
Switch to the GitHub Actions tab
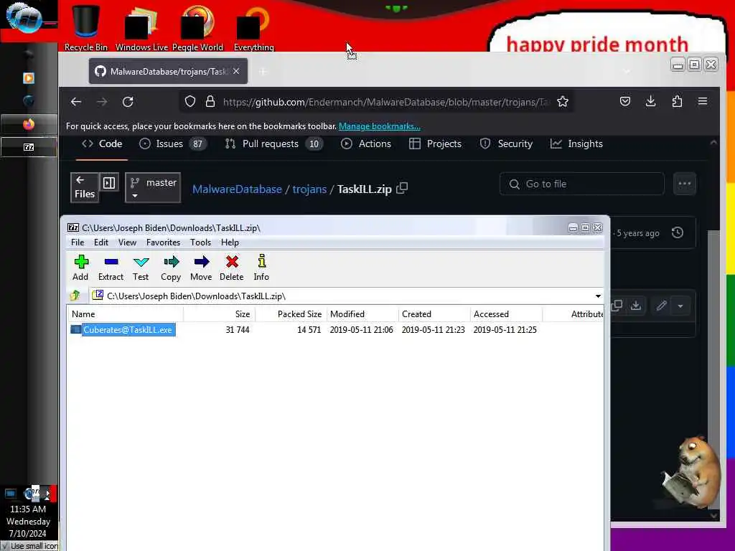tap(366, 143)
